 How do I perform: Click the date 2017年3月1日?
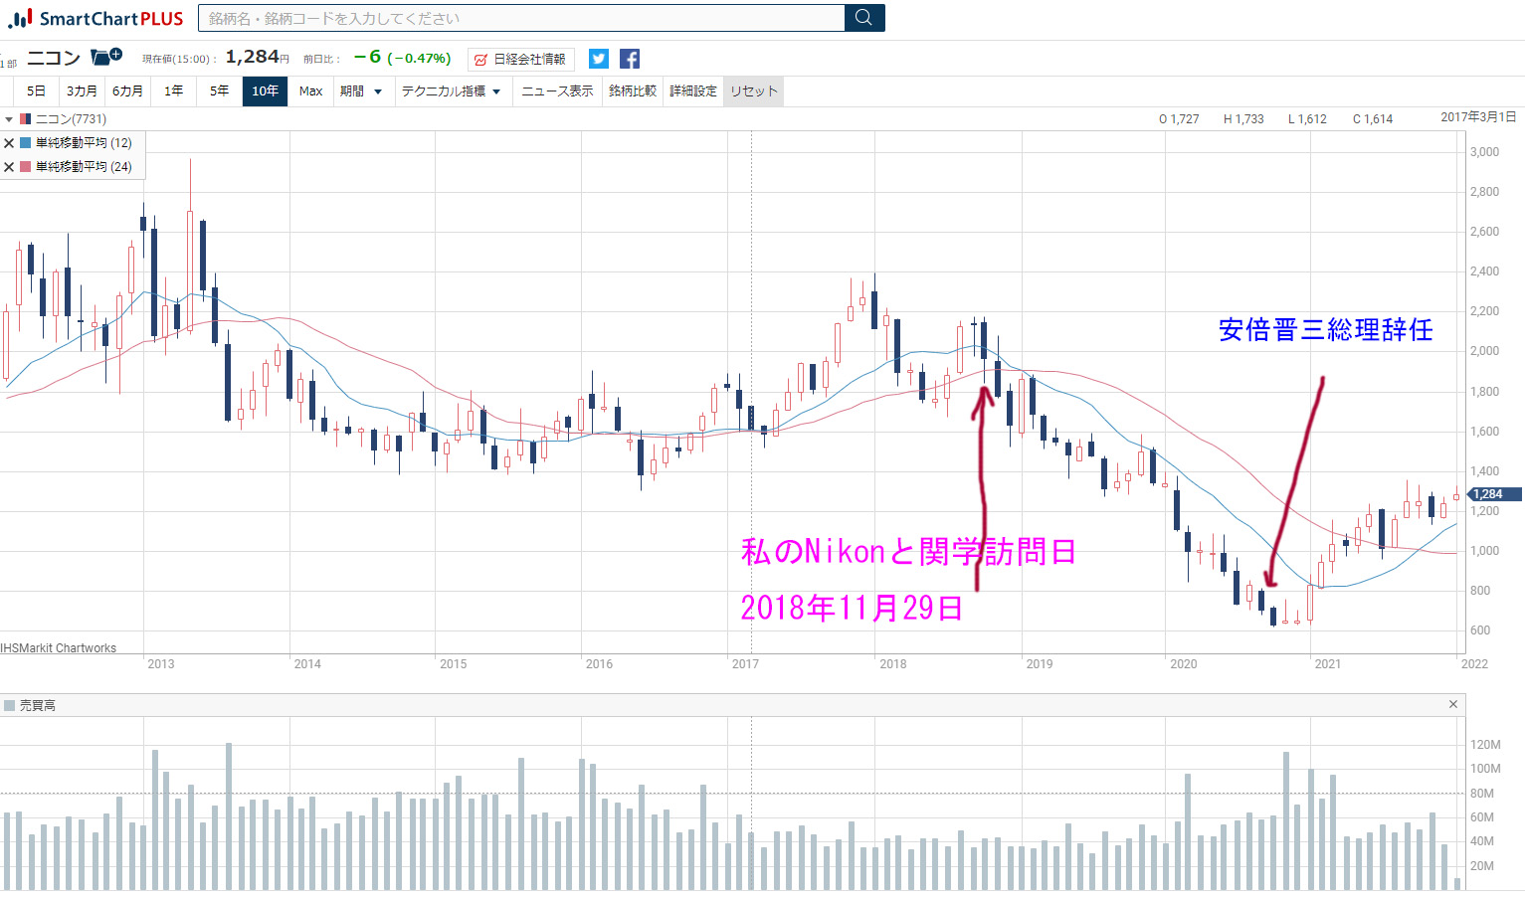(x=1478, y=117)
